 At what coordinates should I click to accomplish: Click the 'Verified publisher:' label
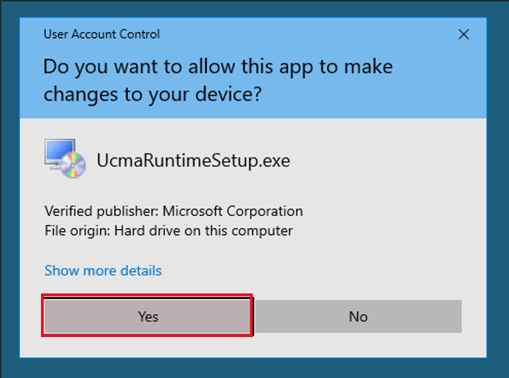tap(101, 211)
